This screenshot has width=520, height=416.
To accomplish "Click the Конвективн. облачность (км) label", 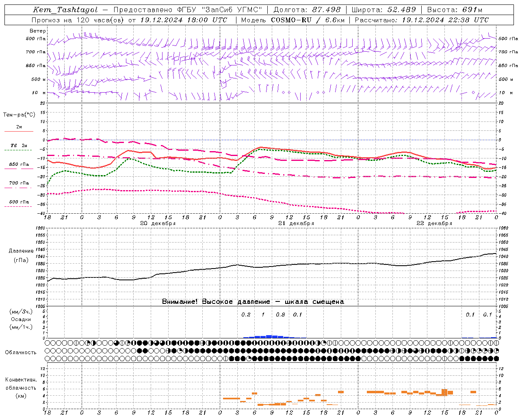I will pos(21,388).
